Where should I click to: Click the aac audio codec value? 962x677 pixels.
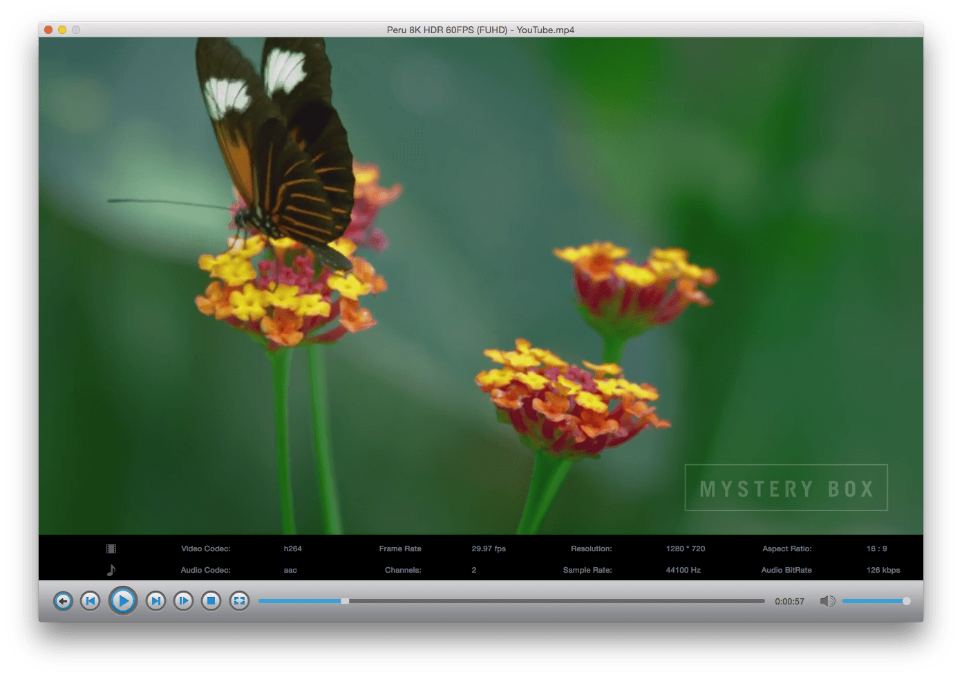coord(290,570)
